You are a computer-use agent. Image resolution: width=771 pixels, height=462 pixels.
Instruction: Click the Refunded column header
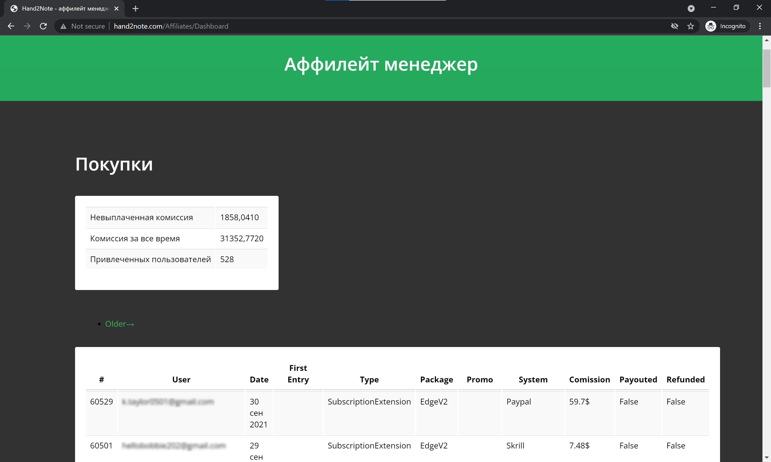[685, 379]
